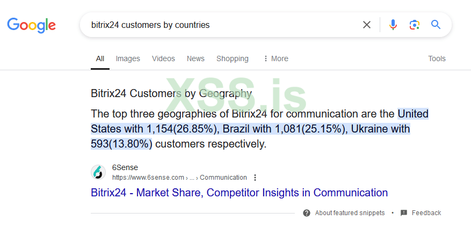The image size is (471, 228).
Task: Open the Shopping tab
Action: pos(232,58)
